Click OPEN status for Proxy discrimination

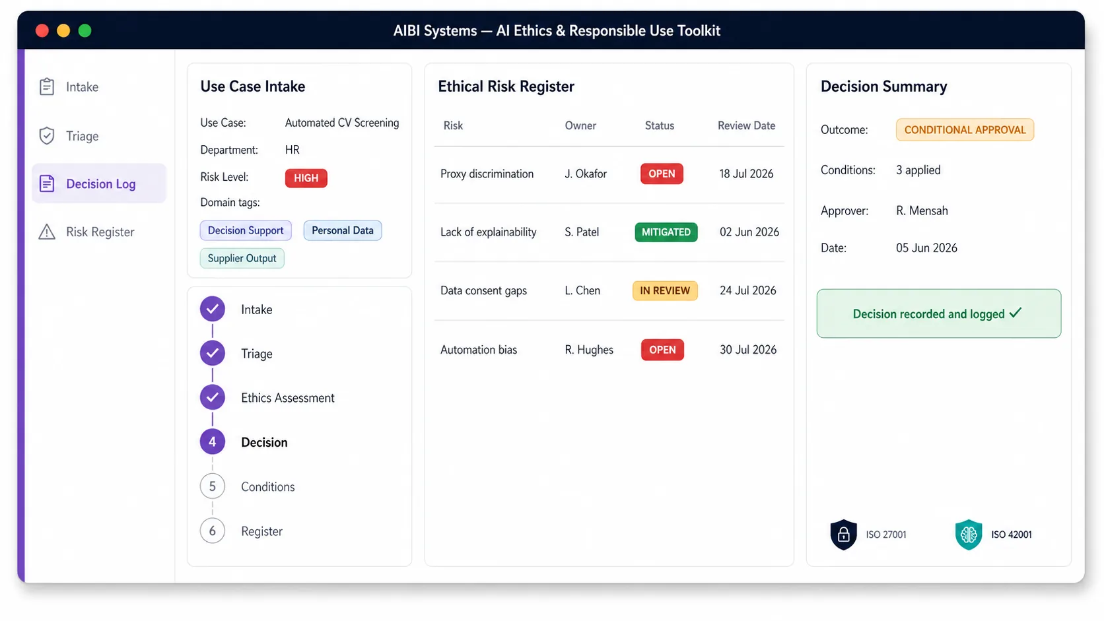[x=662, y=174]
